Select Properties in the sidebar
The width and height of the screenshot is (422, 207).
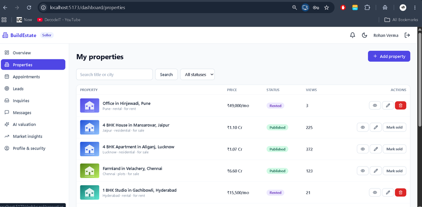coord(33,65)
